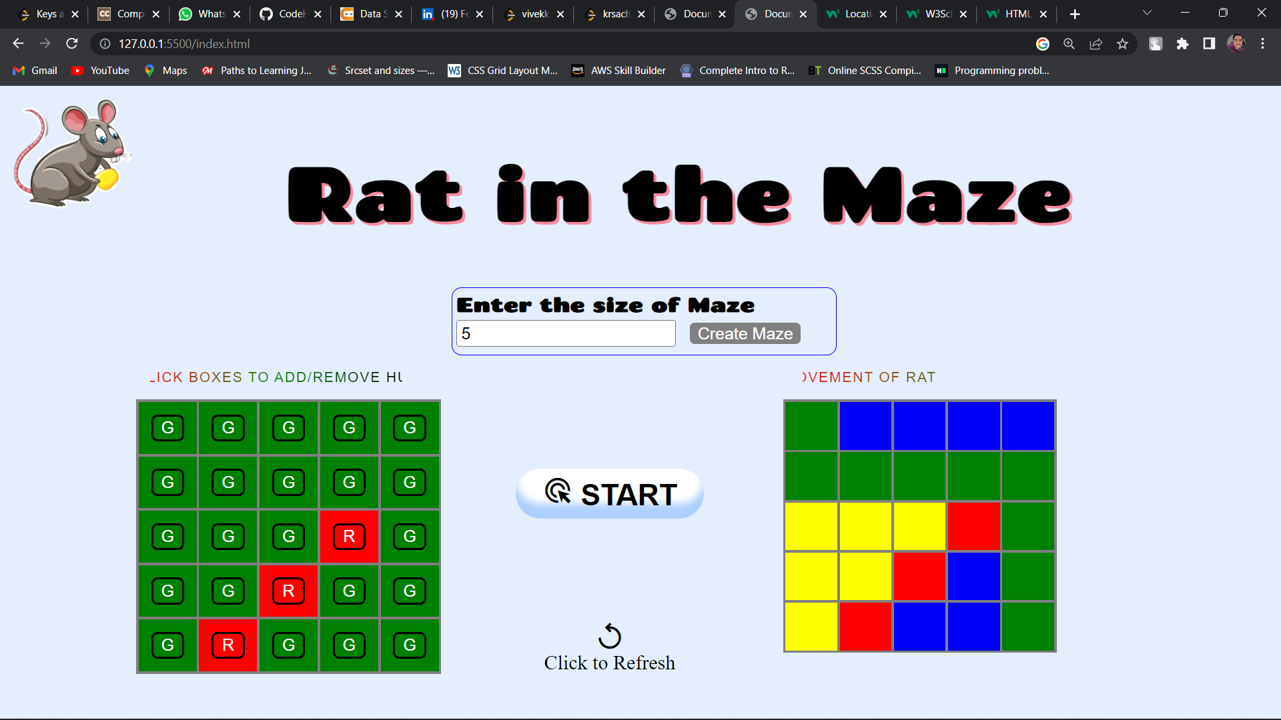
Task: Toggle a hurdle on the top-left G cell
Action: pos(167,427)
